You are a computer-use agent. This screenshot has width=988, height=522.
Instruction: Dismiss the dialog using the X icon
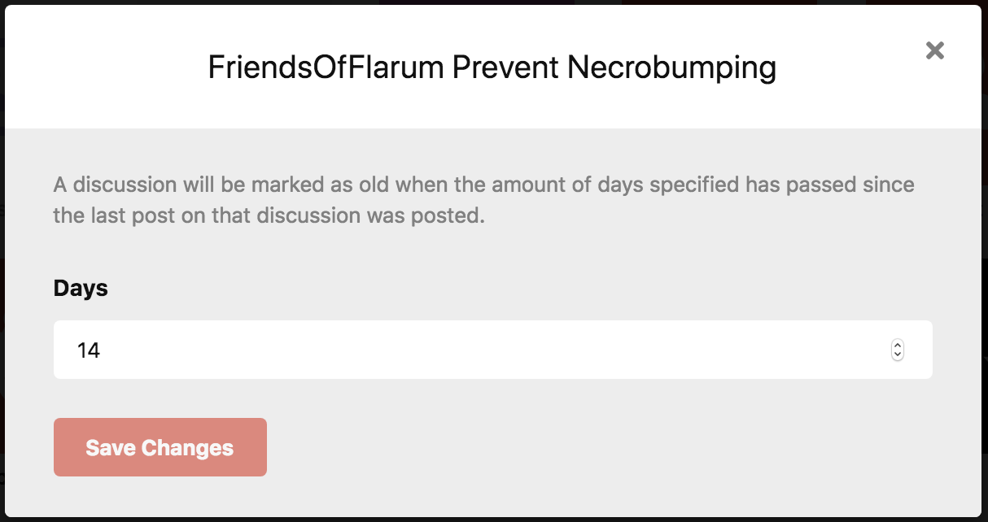(x=935, y=50)
